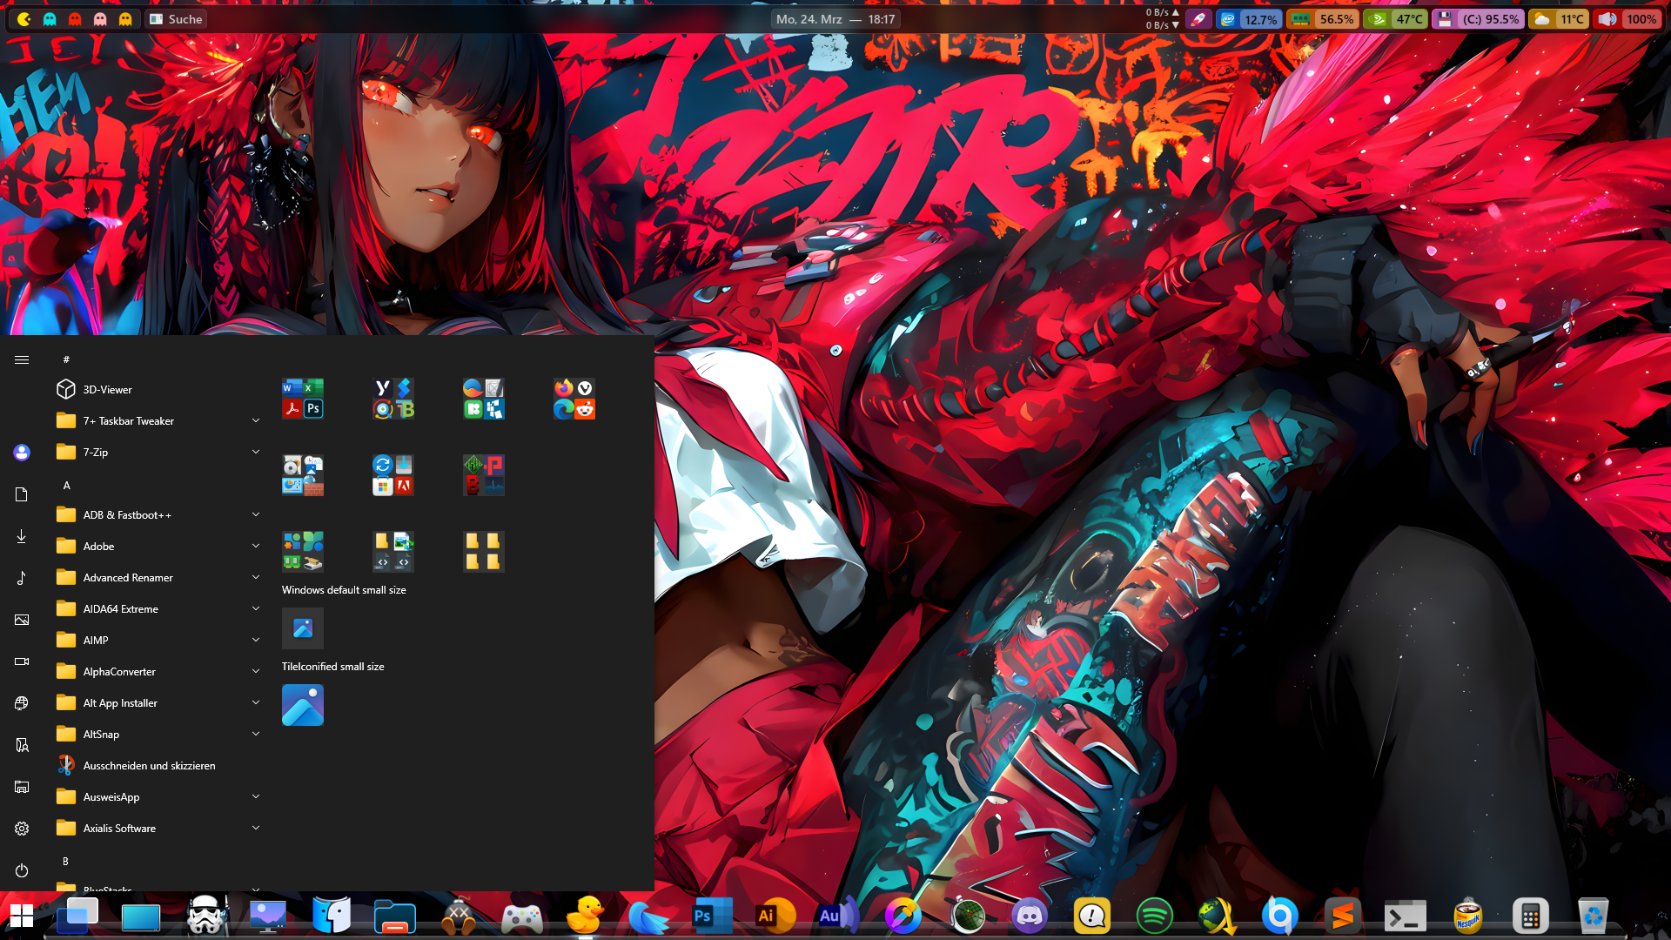Open the TileIconified small size photo tile
The height and width of the screenshot is (940, 1671).
pyautogui.click(x=303, y=705)
